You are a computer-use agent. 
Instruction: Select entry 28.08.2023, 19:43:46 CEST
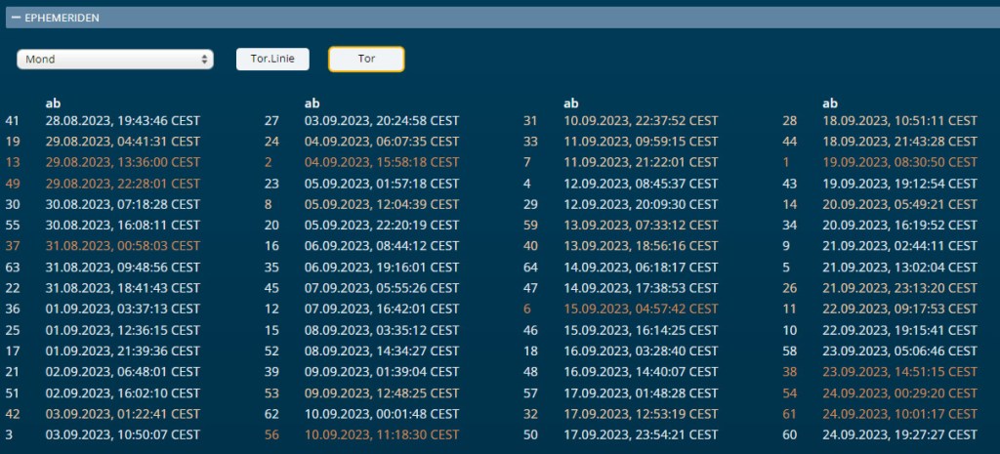tap(122, 121)
